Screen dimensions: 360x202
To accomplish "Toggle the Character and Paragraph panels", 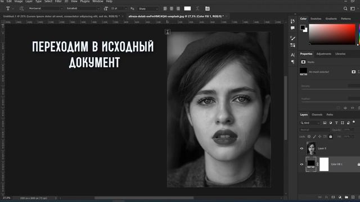I will tap(208, 8).
